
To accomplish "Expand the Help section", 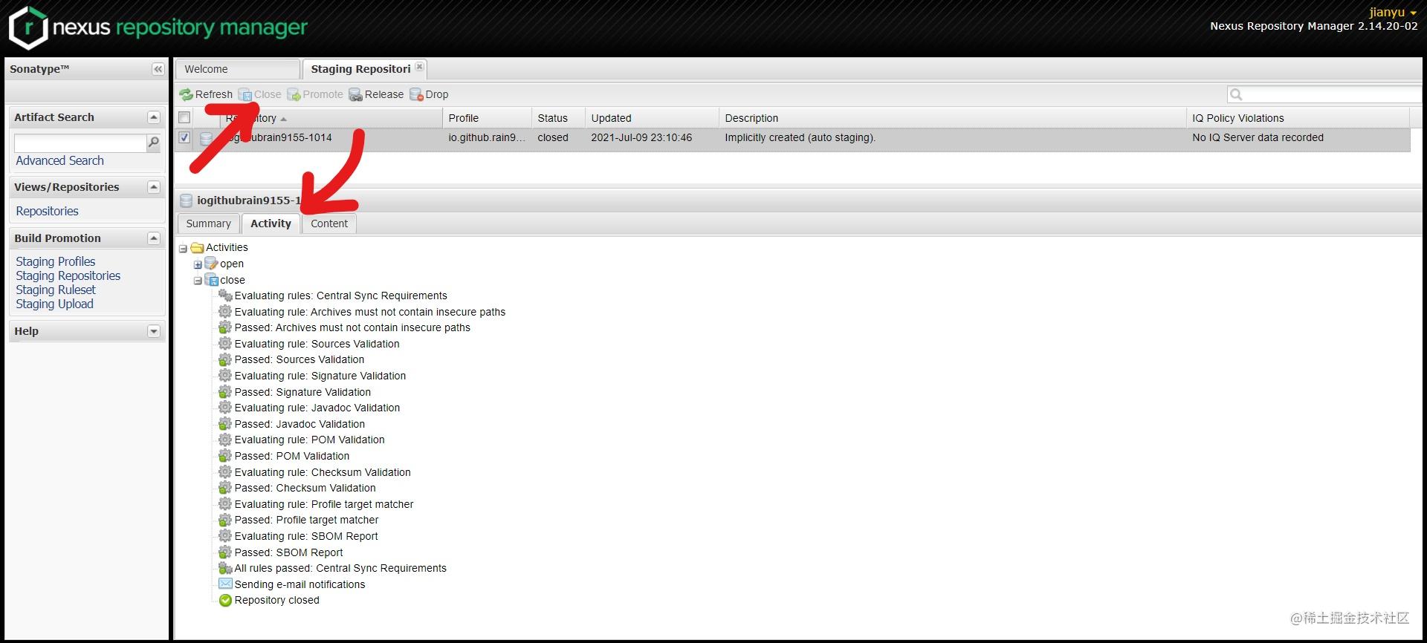I will coord(154,331).
